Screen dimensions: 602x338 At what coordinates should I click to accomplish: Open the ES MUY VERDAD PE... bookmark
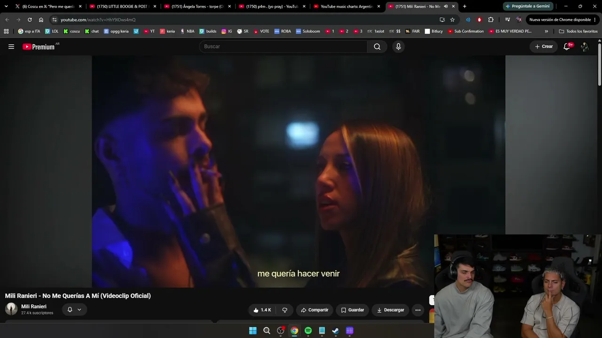click(510, 31)
